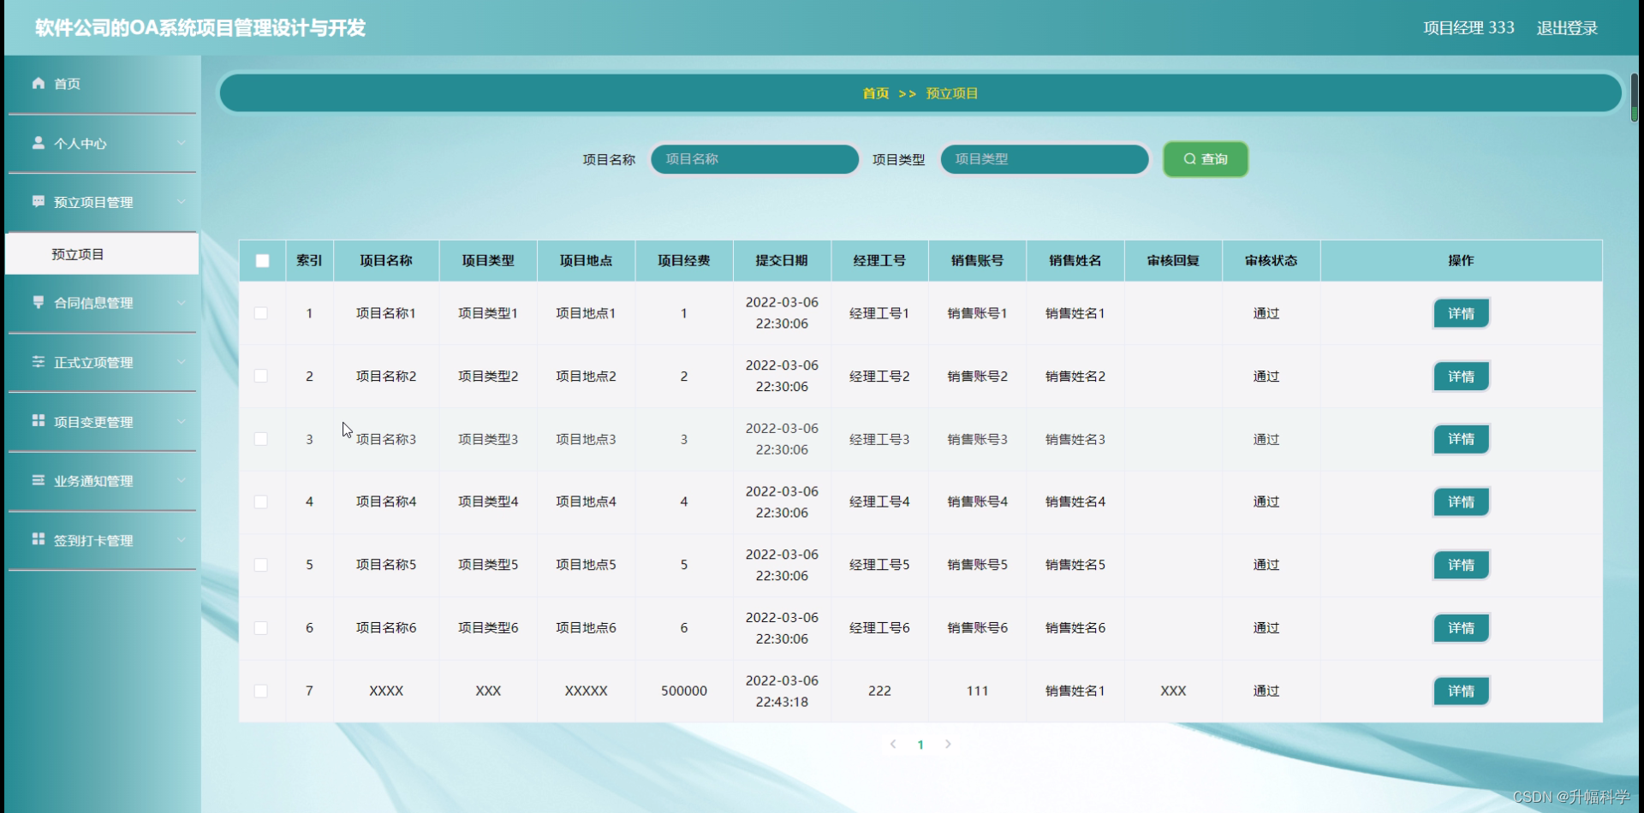The width and height of the screenshot is (1644, 813).
Task: Toggle the select-all checkbox in table header
Action: [262, 260]
